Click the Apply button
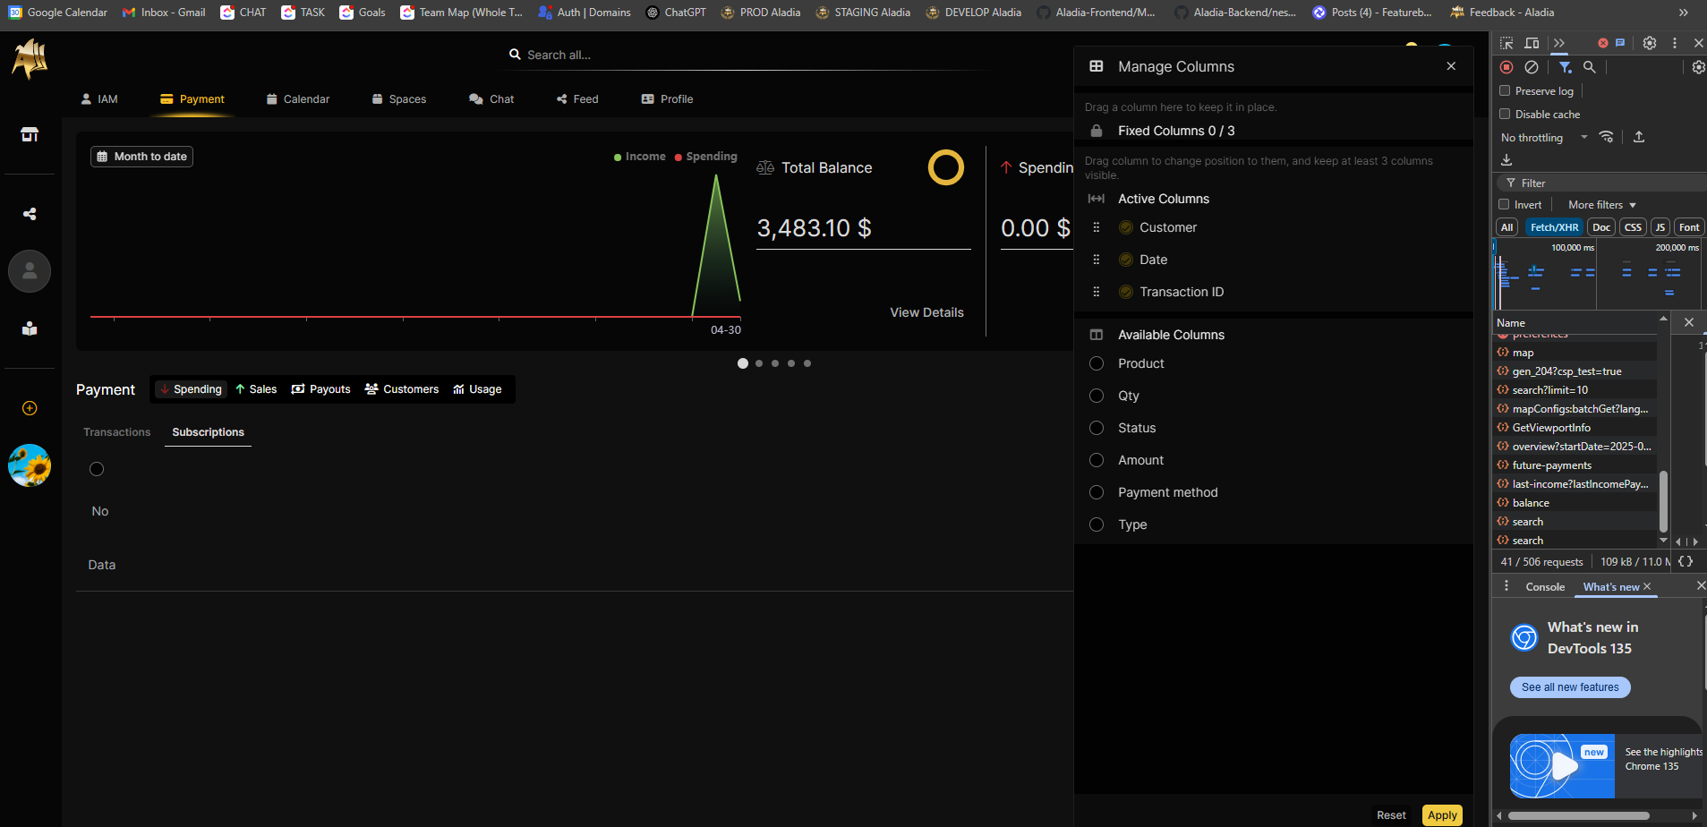Image resolution: width=1707 pixels, height=827 pixels. (1442, 815)
